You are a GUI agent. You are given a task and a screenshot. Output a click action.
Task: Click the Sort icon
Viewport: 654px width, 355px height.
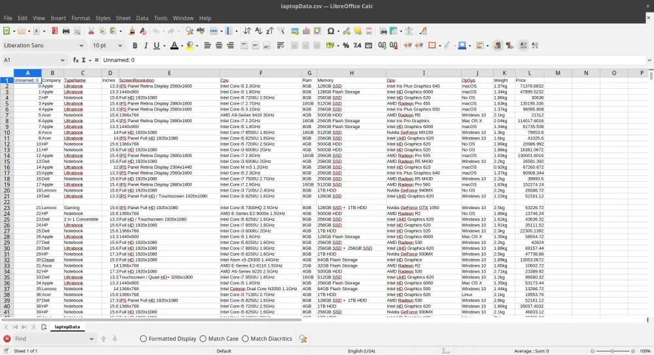pos(247,31)
